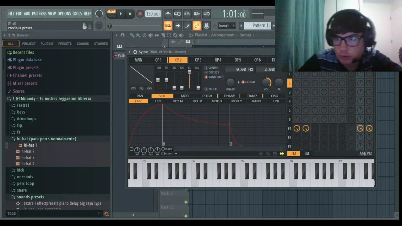Select the Playlist draw pencil tool
The image size is (402, 226).
point(132,35)
